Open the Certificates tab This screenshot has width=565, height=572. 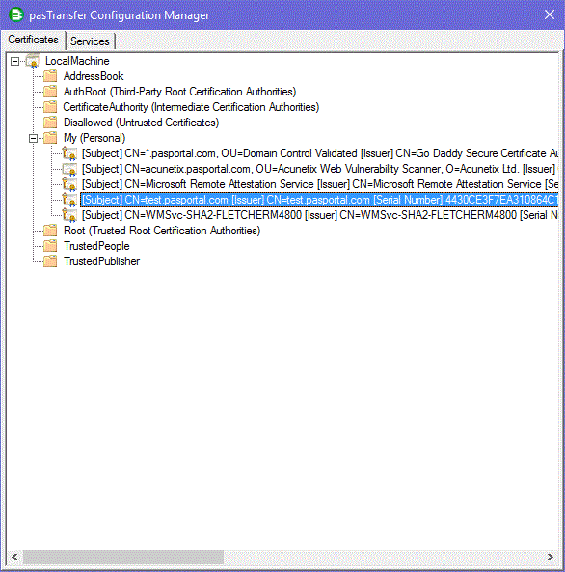point(33,40)
